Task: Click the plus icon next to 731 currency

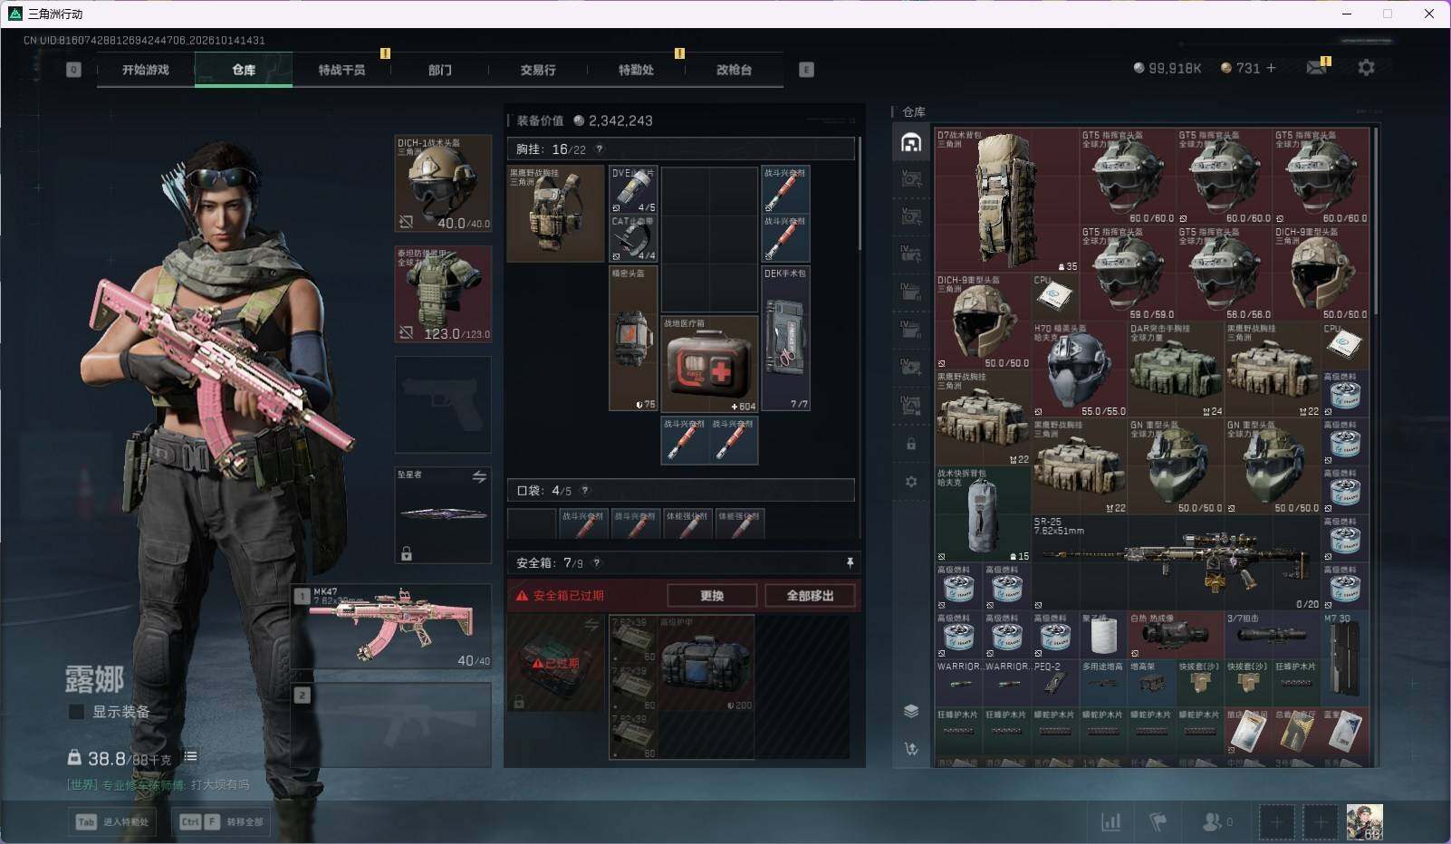Action: pyautogui.click(x=1271, y=68)
